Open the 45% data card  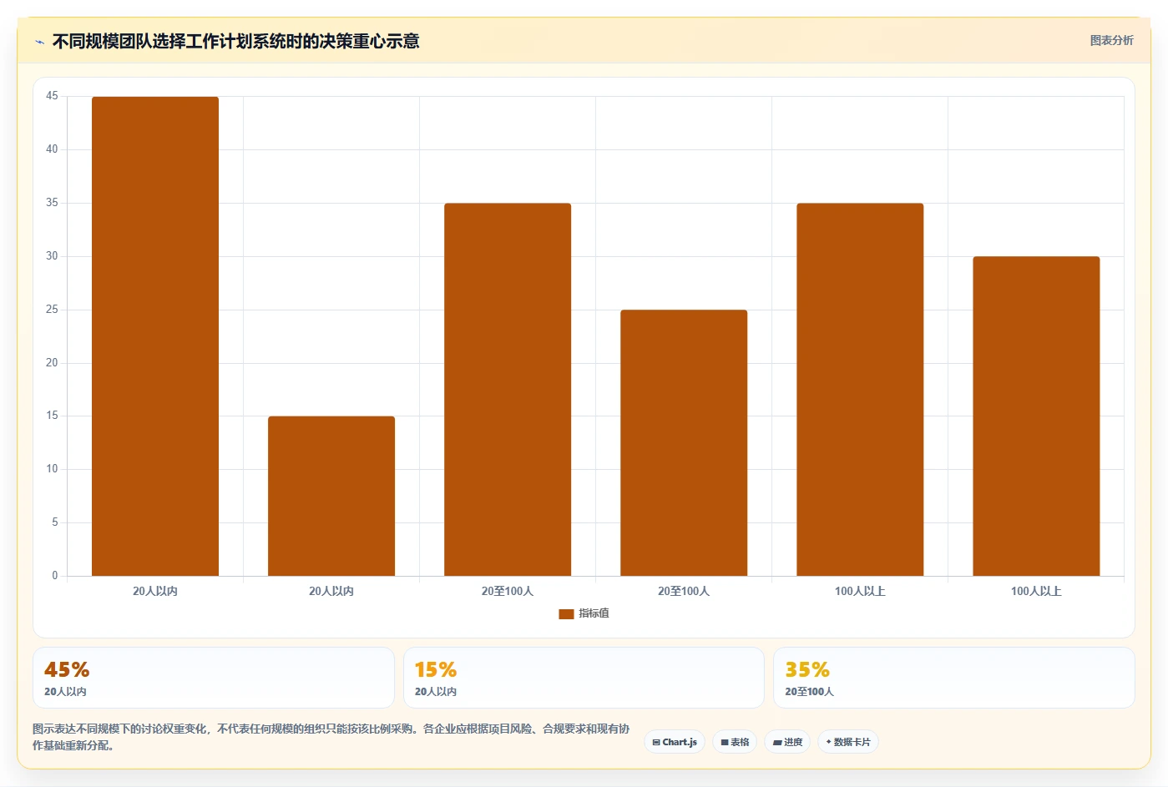(214, 678)
